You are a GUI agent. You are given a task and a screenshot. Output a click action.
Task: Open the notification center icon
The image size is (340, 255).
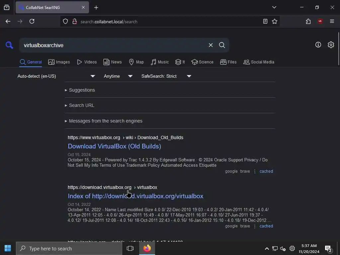[329, 249]
